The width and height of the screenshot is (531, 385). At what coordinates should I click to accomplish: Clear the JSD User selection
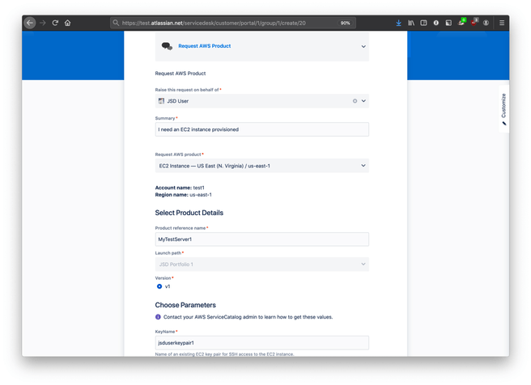(355, 101)
